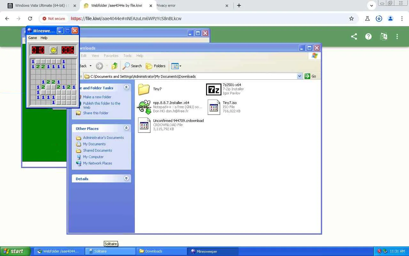
Task: Open the Back button history dropdown arrow
Action: point(90,66)
